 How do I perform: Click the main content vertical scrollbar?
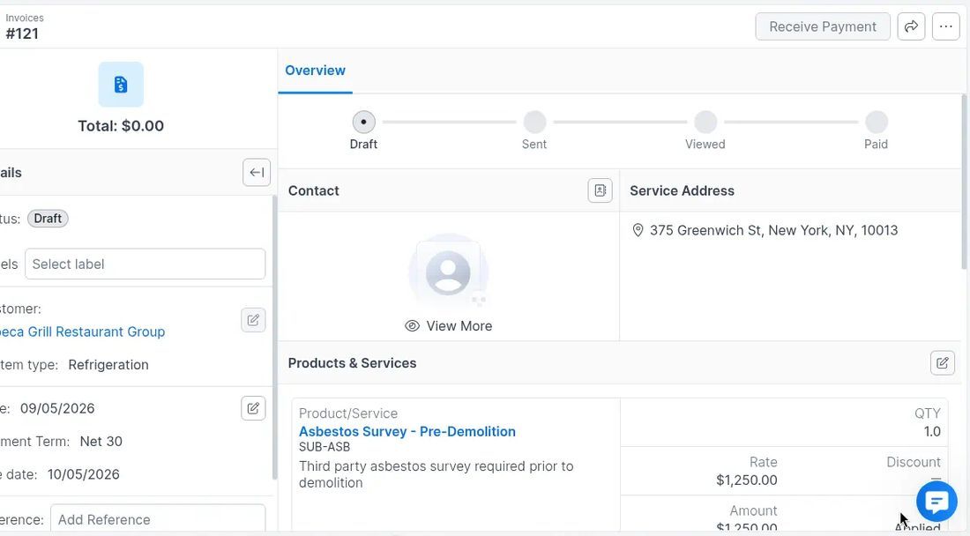click(x=965, y=182)
